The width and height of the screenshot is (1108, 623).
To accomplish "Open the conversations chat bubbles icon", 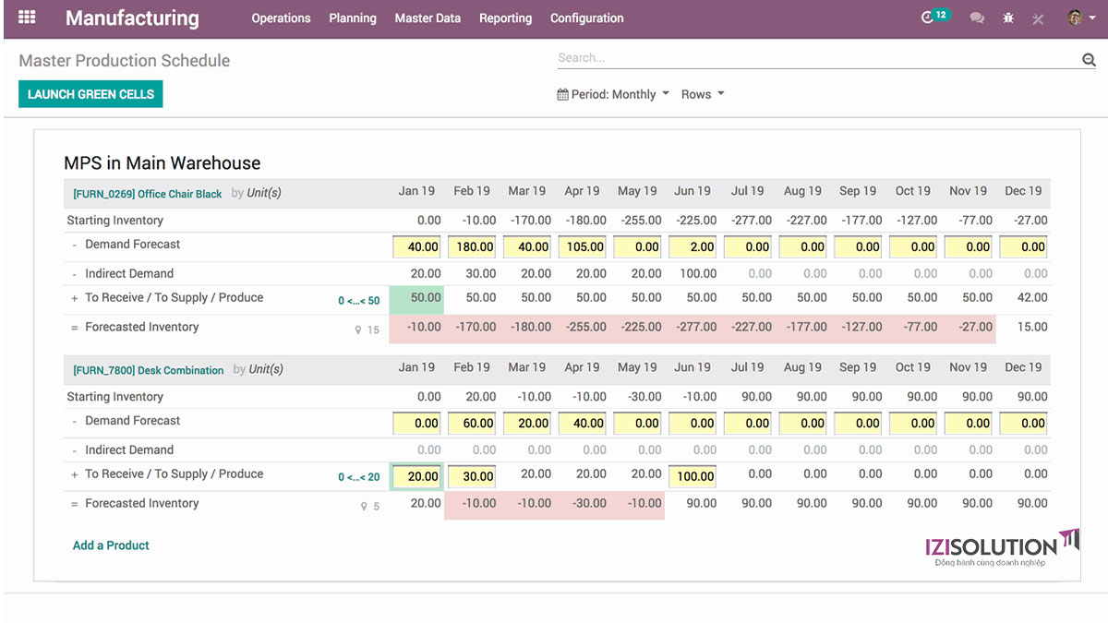I will [x=977, y=18].
